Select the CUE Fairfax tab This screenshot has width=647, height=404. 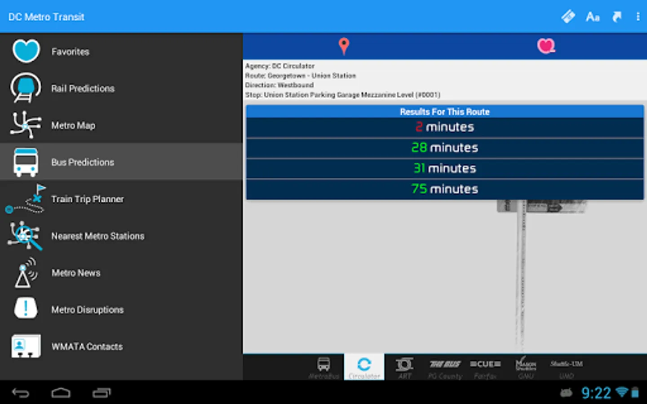(x=485, y=368)
